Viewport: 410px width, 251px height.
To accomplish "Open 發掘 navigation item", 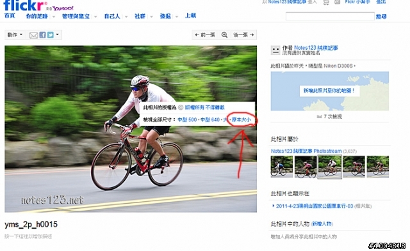I will coord(165,16).
